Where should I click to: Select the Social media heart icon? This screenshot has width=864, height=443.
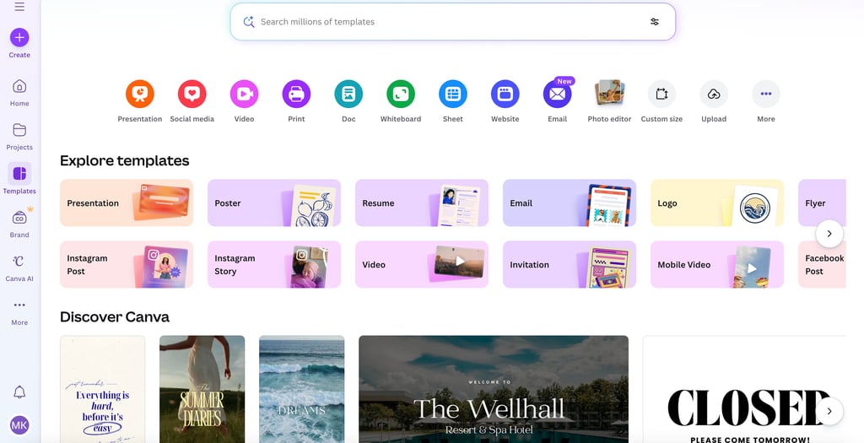[x=192, y=94]
